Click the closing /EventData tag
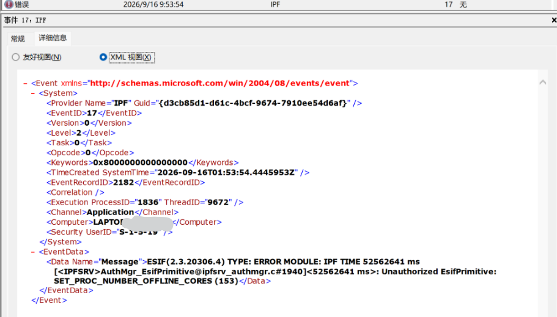This screenshot has width=557, height=317. pos(66,290)
